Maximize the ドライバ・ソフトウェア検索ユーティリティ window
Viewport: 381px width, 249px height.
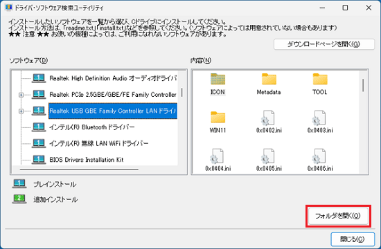pyautogui.click(x=345, y=8)
